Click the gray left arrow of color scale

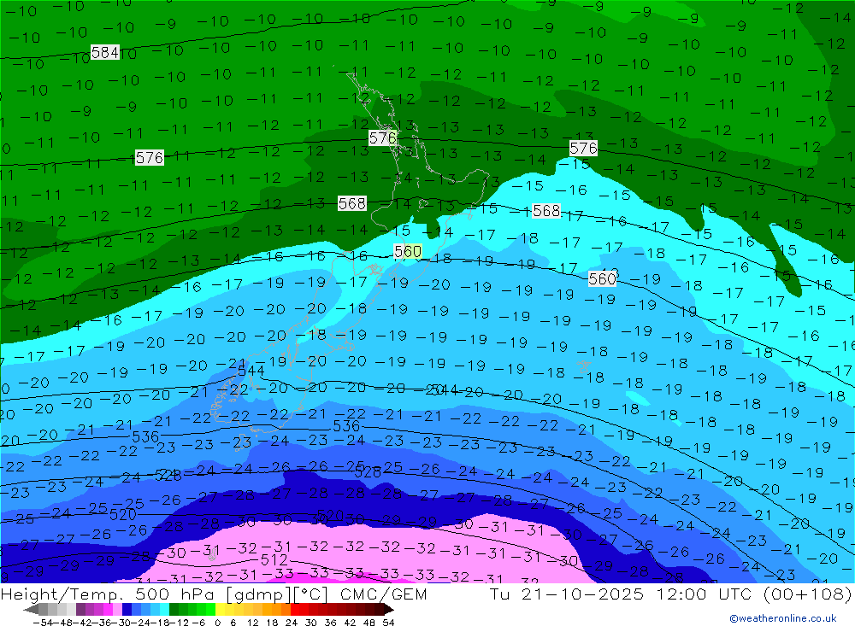31,609
